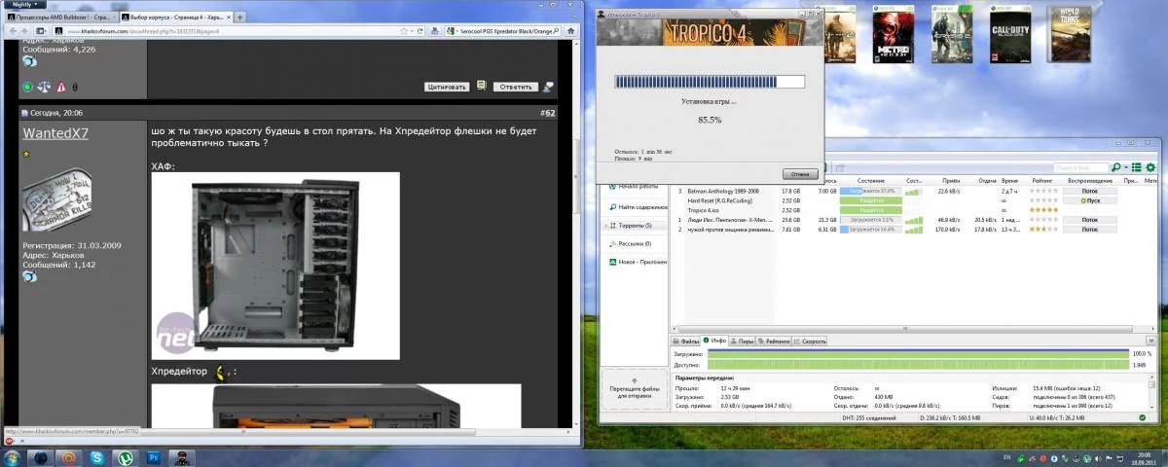This screenshot has width=1168, height=467.
Task: Toggle the uTorrent list view icon
Action: (1137, 167)
